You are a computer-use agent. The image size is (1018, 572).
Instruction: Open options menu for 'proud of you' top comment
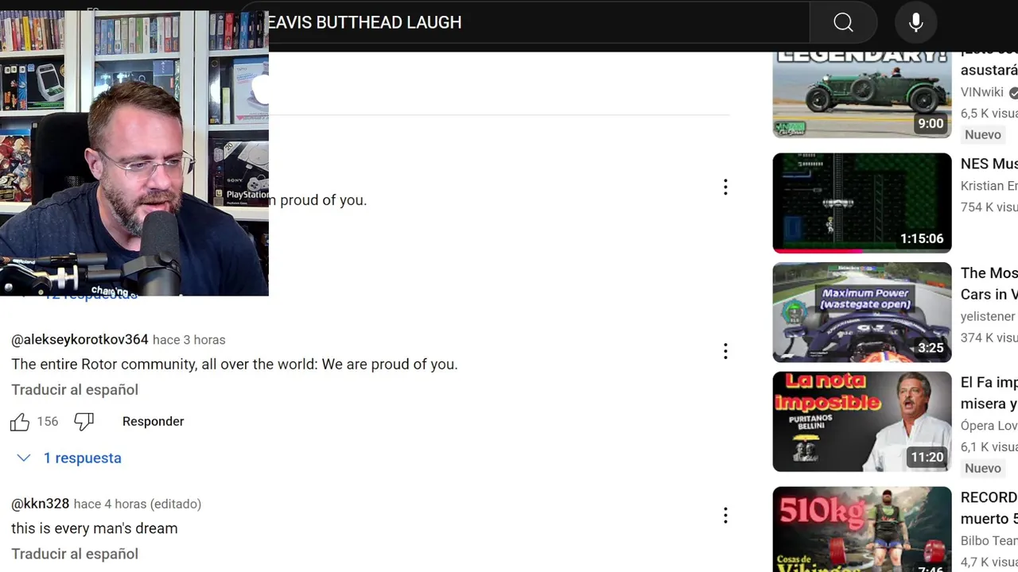tap(725, 187)
